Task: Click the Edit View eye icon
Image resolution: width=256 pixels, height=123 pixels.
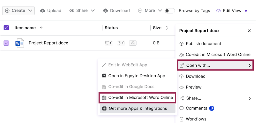Action: (218, 11)
